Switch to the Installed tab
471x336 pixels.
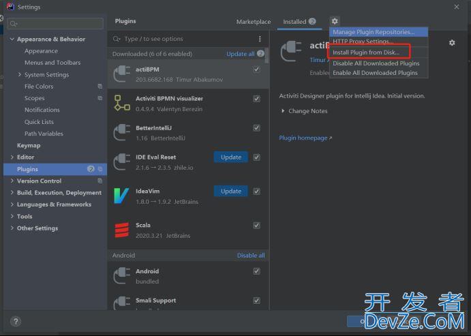pos(299,22)
